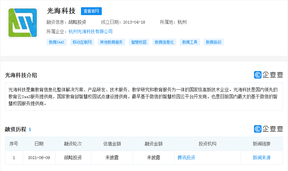Click the 融资金额 column header
Screen dimensions: 288x171
(153, 144)
